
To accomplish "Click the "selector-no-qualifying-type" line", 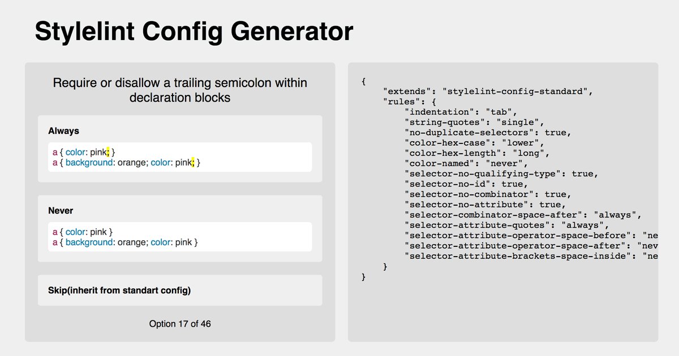I will coord(501,173).
